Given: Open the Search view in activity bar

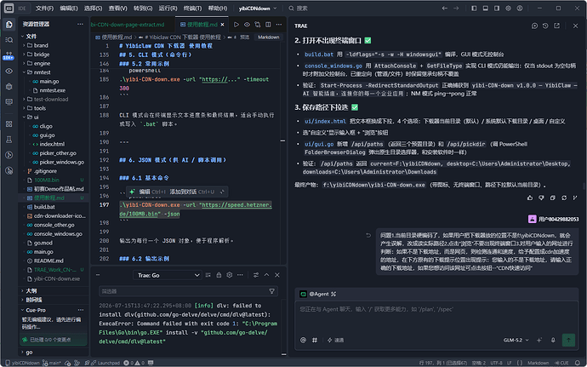Looking at the screenshot, I should point(9,40).
